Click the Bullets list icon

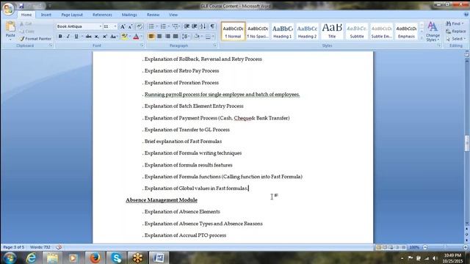click(151, 26)
